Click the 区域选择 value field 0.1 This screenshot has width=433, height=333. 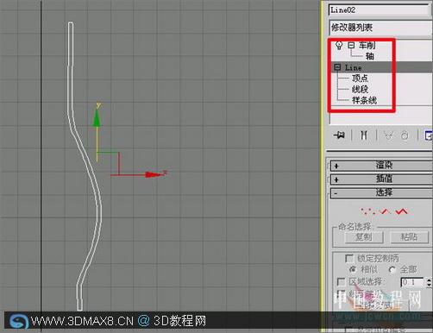412,282
